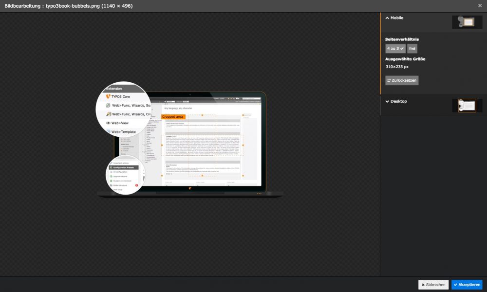487x292 pixels.
Task: Click the Seitenverhältnis heading
Action: (x=402, y=39)
